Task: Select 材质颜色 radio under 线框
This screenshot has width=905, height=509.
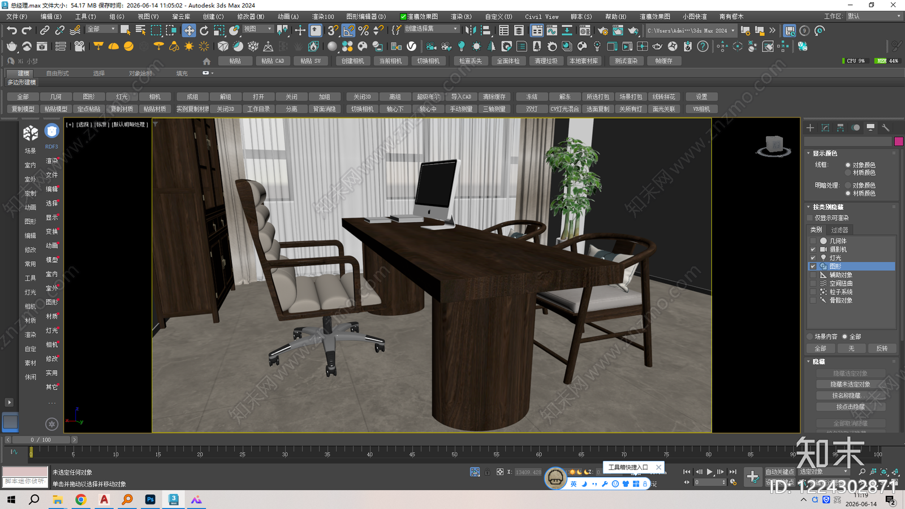Action: 848,172
